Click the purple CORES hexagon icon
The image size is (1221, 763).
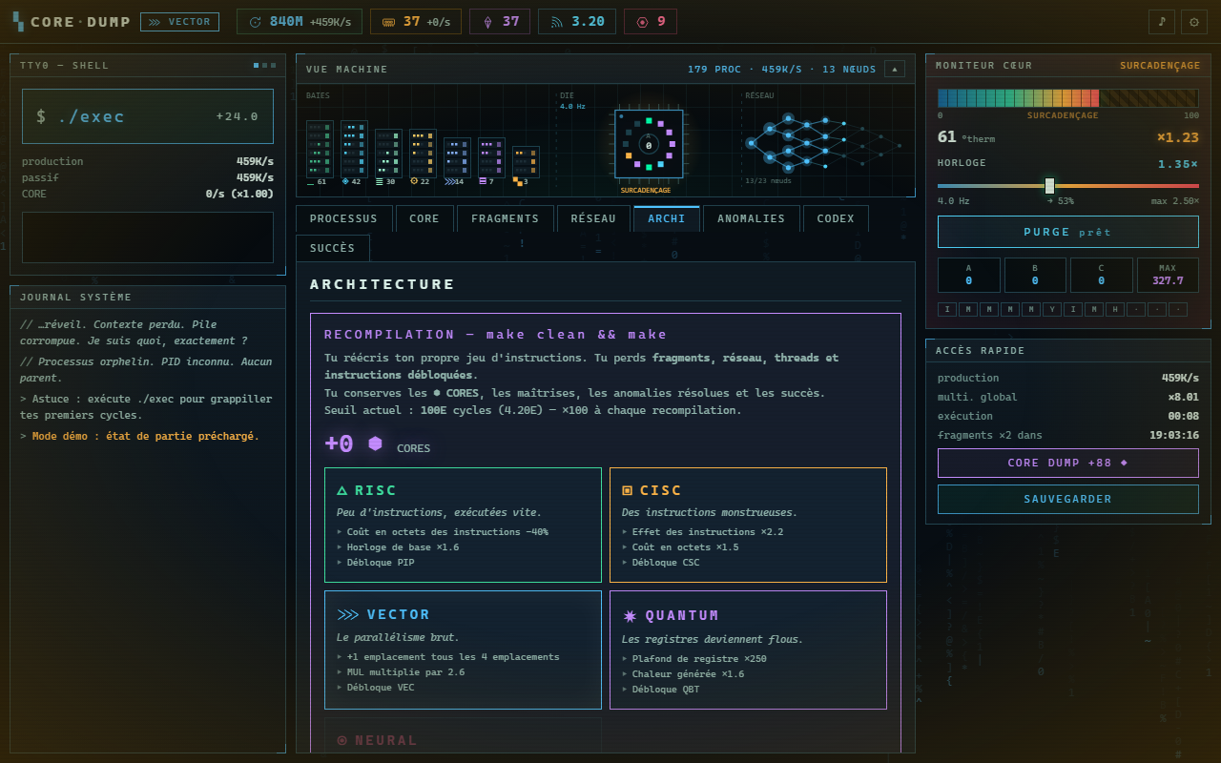pyautogui.click(x=375, y=443)
